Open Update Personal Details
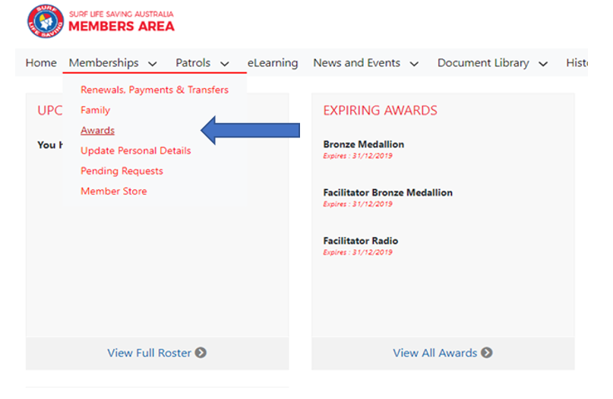 point(136,150)
